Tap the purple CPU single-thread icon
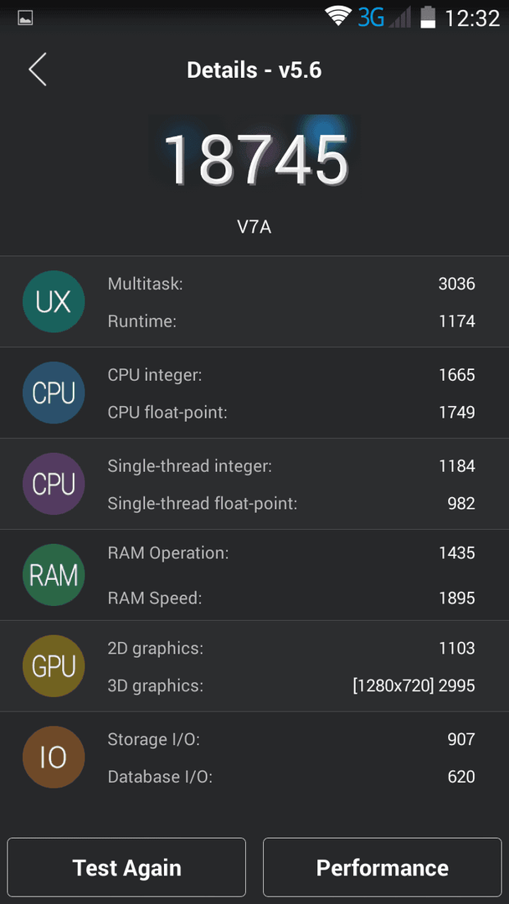 point(54,484)
